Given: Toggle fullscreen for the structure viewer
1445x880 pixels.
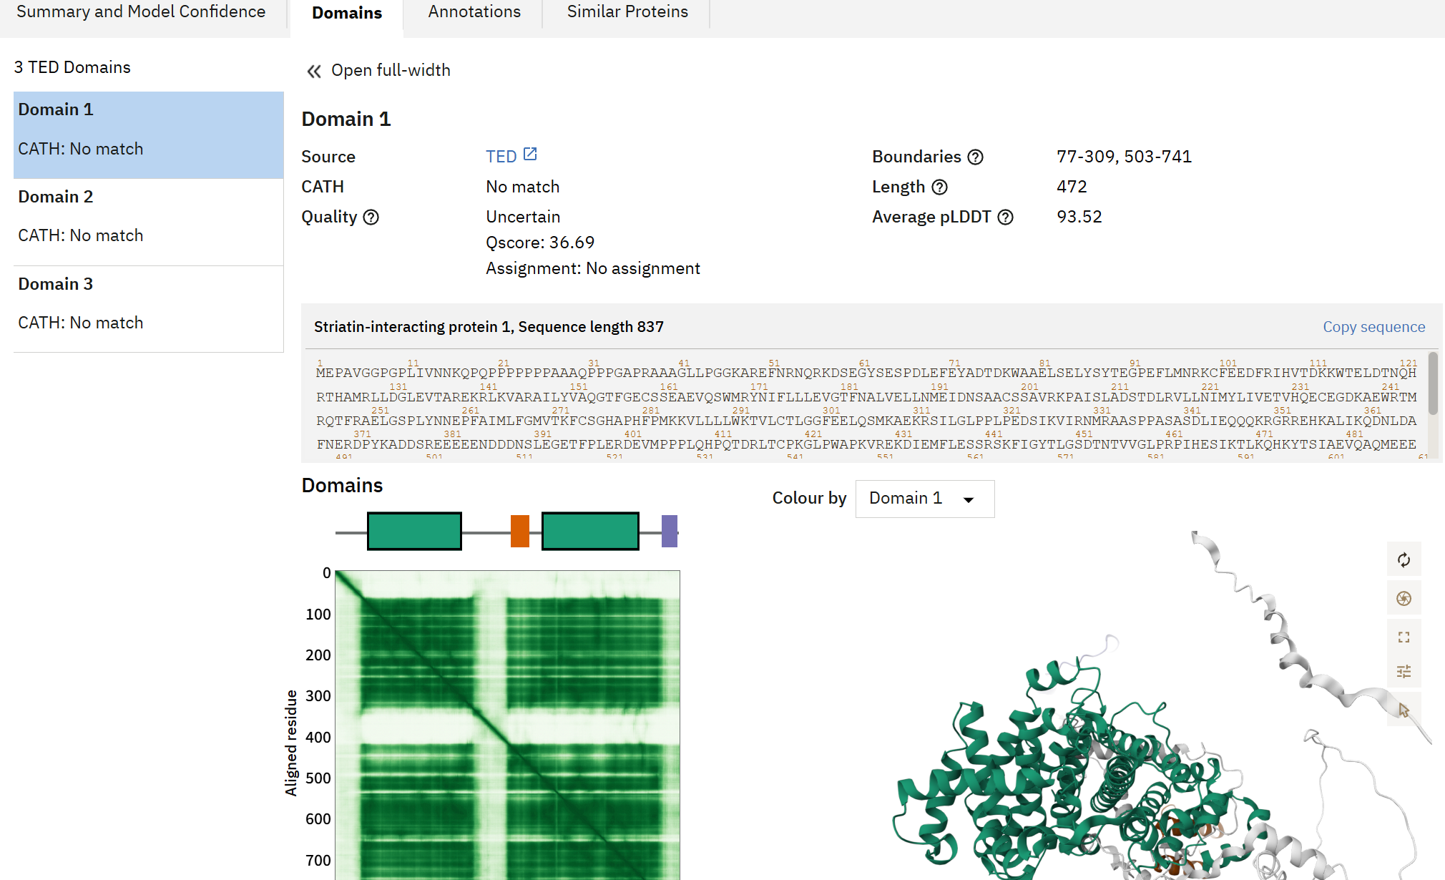Looking at the screenshot, I should tap(1404, 637).
